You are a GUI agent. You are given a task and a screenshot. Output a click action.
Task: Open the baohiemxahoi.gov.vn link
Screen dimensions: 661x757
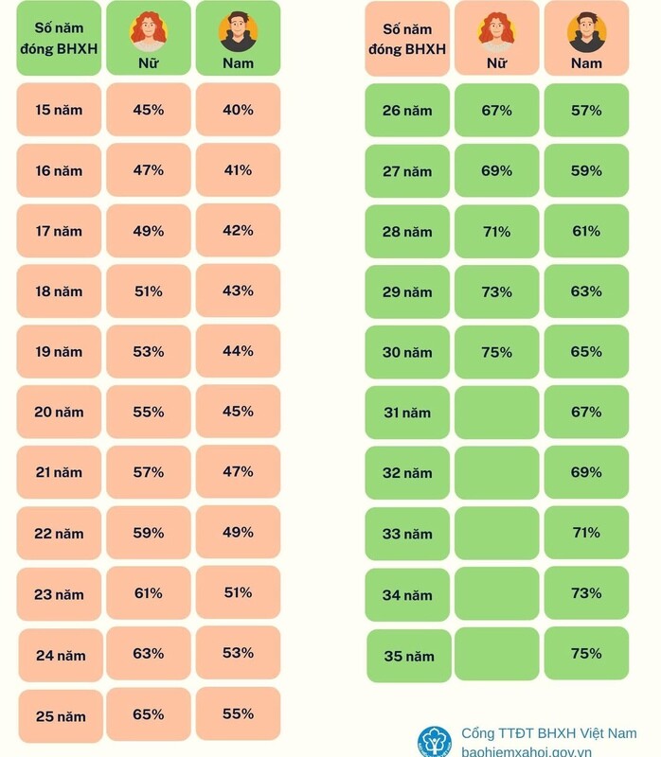(527, 751)
